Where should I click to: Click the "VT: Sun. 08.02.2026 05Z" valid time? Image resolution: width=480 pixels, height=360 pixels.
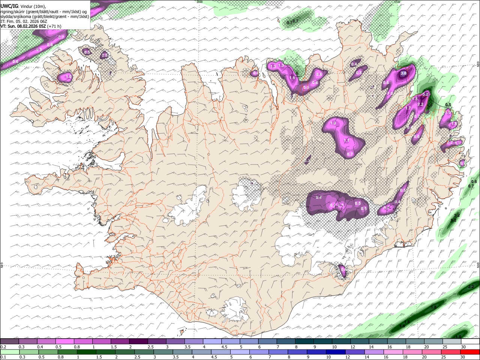click(x=23, y=26)
